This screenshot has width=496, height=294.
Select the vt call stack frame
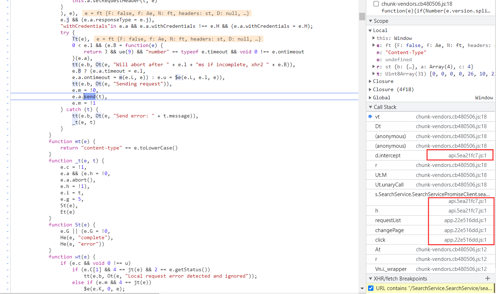point(431,117)
